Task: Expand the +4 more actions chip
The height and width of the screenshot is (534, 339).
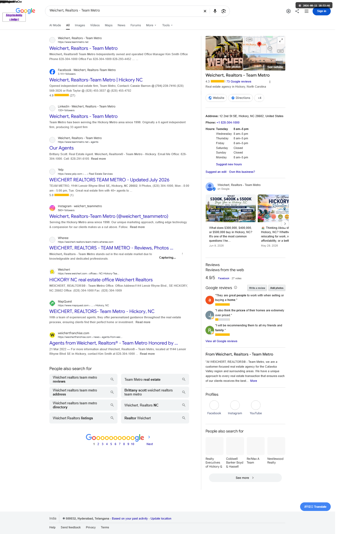Action: tap(259, 98)
